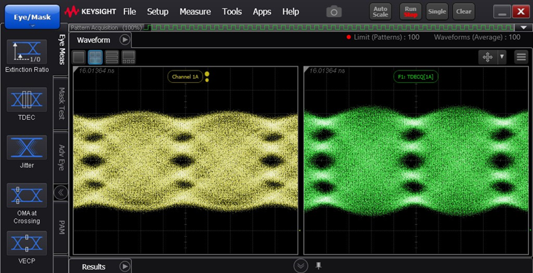This screenshot has height=273, width=533.
Task: Expand the Results panel with down chevron
Action: [300, 266]
